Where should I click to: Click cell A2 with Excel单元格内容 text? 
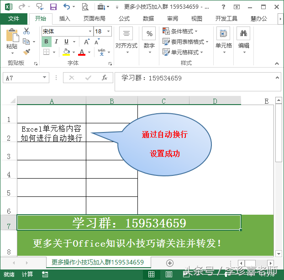pos(52,132)
